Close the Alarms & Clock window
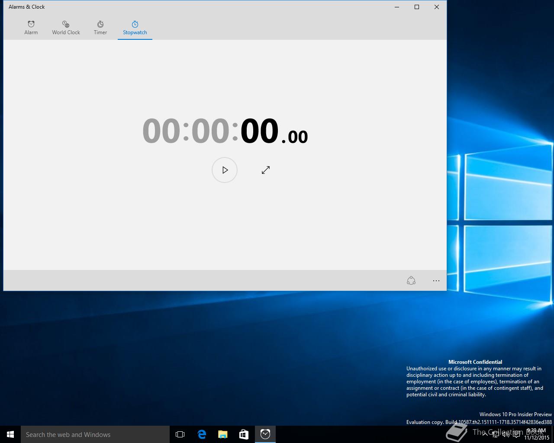This screenshot has height=443, width=554. point(437,7)
